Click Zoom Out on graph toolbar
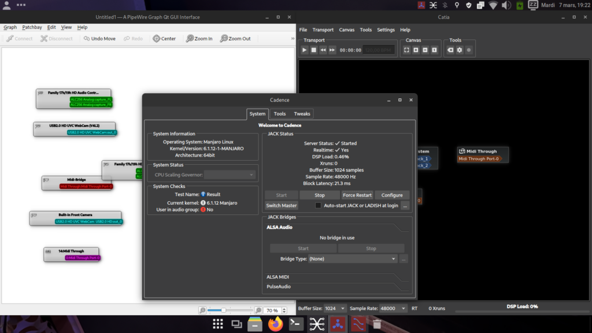Screen dimensions: 592x333 (236, 39)
